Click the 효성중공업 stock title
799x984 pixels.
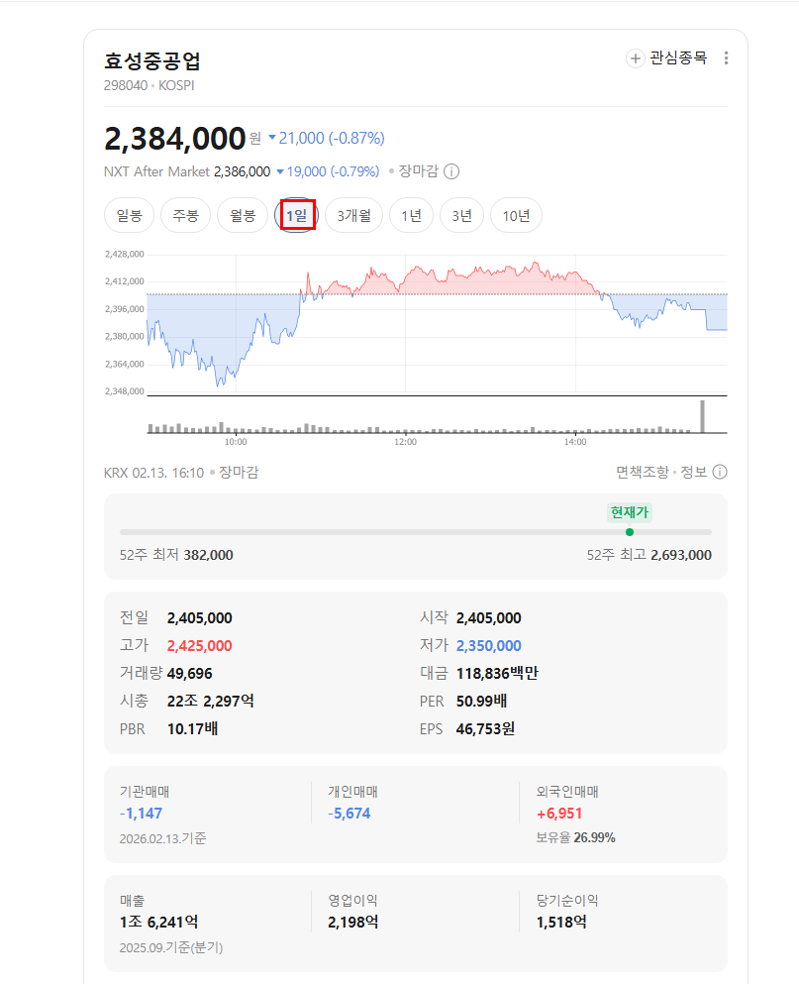(152, 60)
